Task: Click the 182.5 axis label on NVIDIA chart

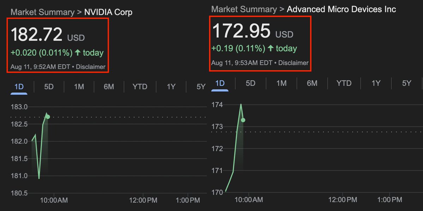Action: (19, 124)
